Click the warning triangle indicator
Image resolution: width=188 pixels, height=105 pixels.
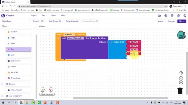tap(42, 90)
